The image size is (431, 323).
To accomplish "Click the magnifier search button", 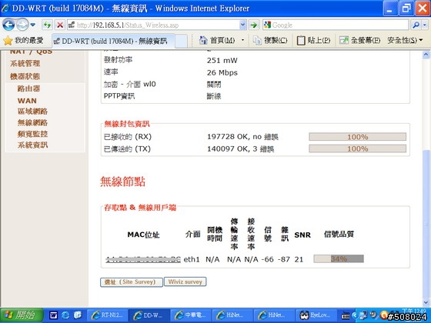I will click(416, 25).
